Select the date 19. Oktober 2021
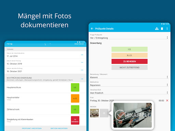Viewport: 175px width, 131px height. [x=14, y=71]
